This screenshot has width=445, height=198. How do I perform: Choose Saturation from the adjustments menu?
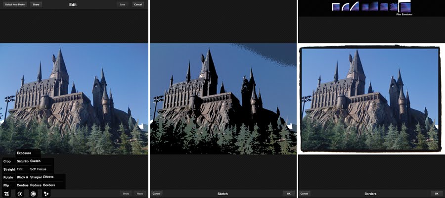click(x=22, y=161)
